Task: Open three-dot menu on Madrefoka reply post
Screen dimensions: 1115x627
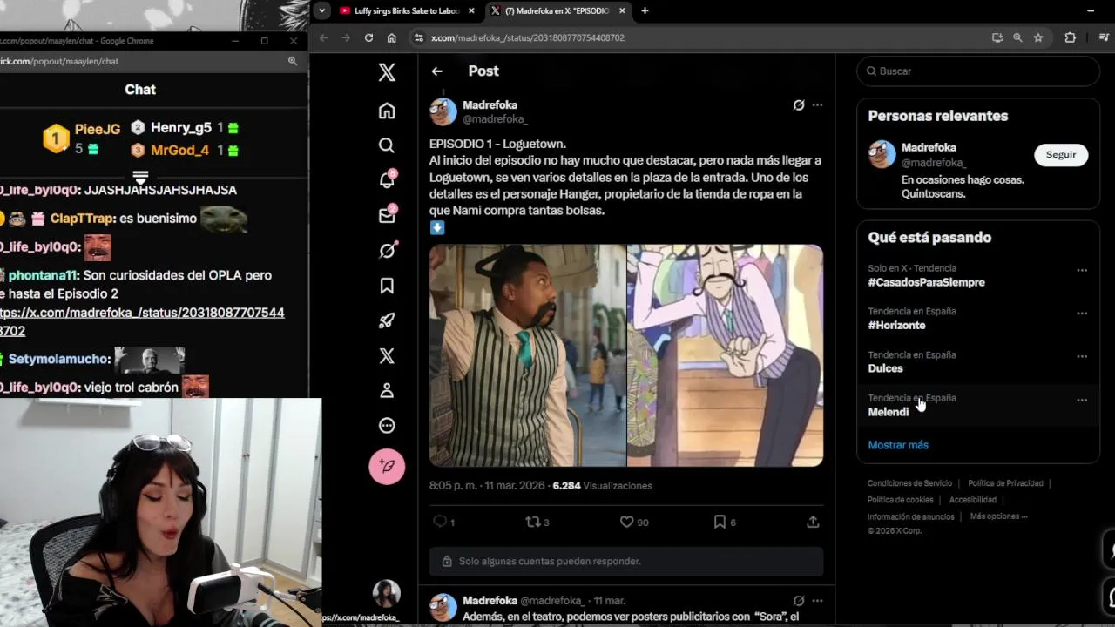Action: click(817, 601)
